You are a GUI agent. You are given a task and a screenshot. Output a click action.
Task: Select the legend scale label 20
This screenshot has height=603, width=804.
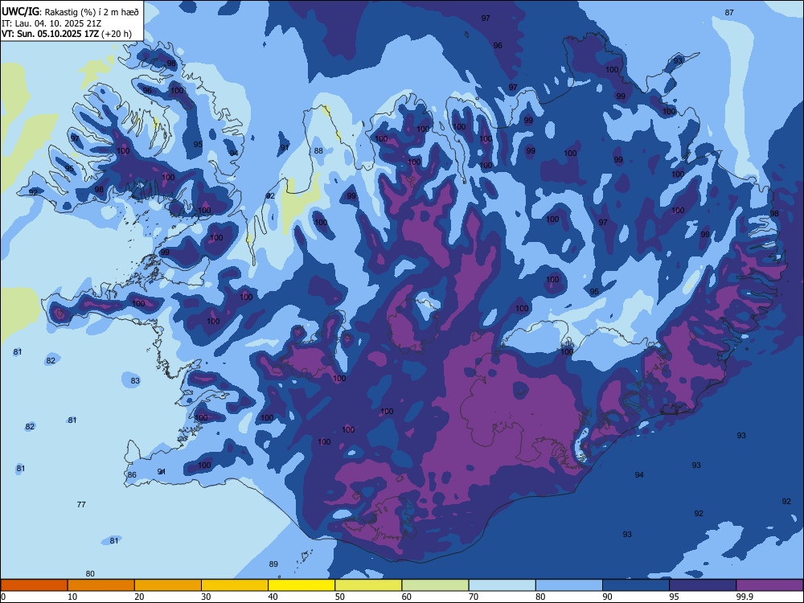point(139,597)
